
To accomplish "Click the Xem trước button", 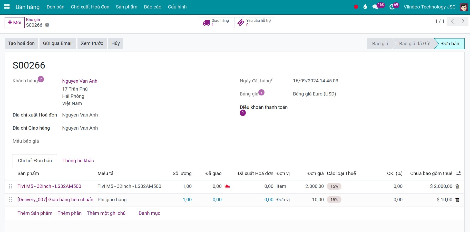I will point(92,43).
